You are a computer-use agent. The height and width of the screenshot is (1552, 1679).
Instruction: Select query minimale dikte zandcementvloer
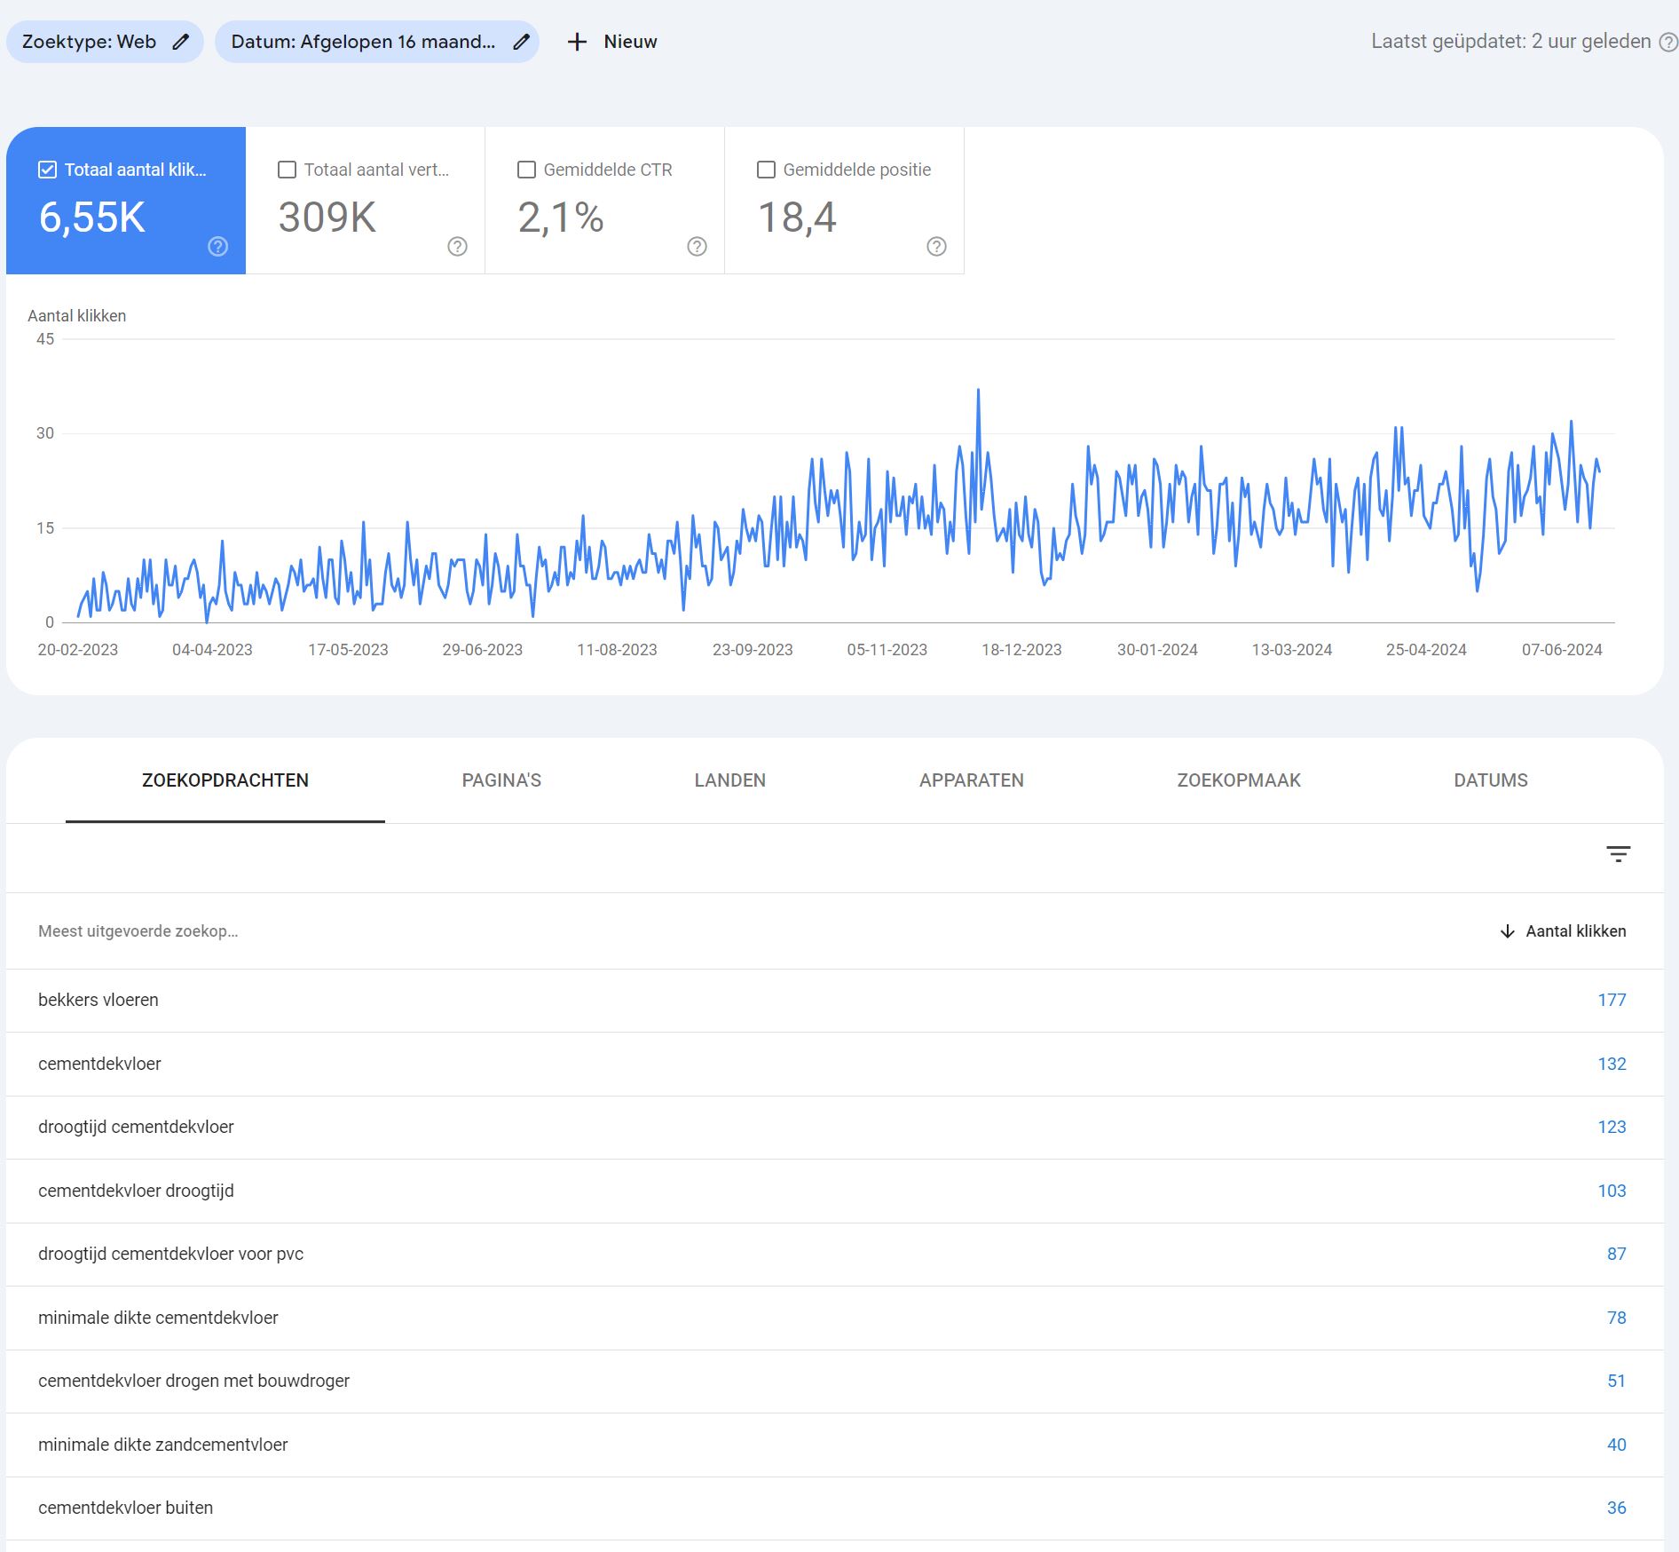click(x=834, y=1445)
